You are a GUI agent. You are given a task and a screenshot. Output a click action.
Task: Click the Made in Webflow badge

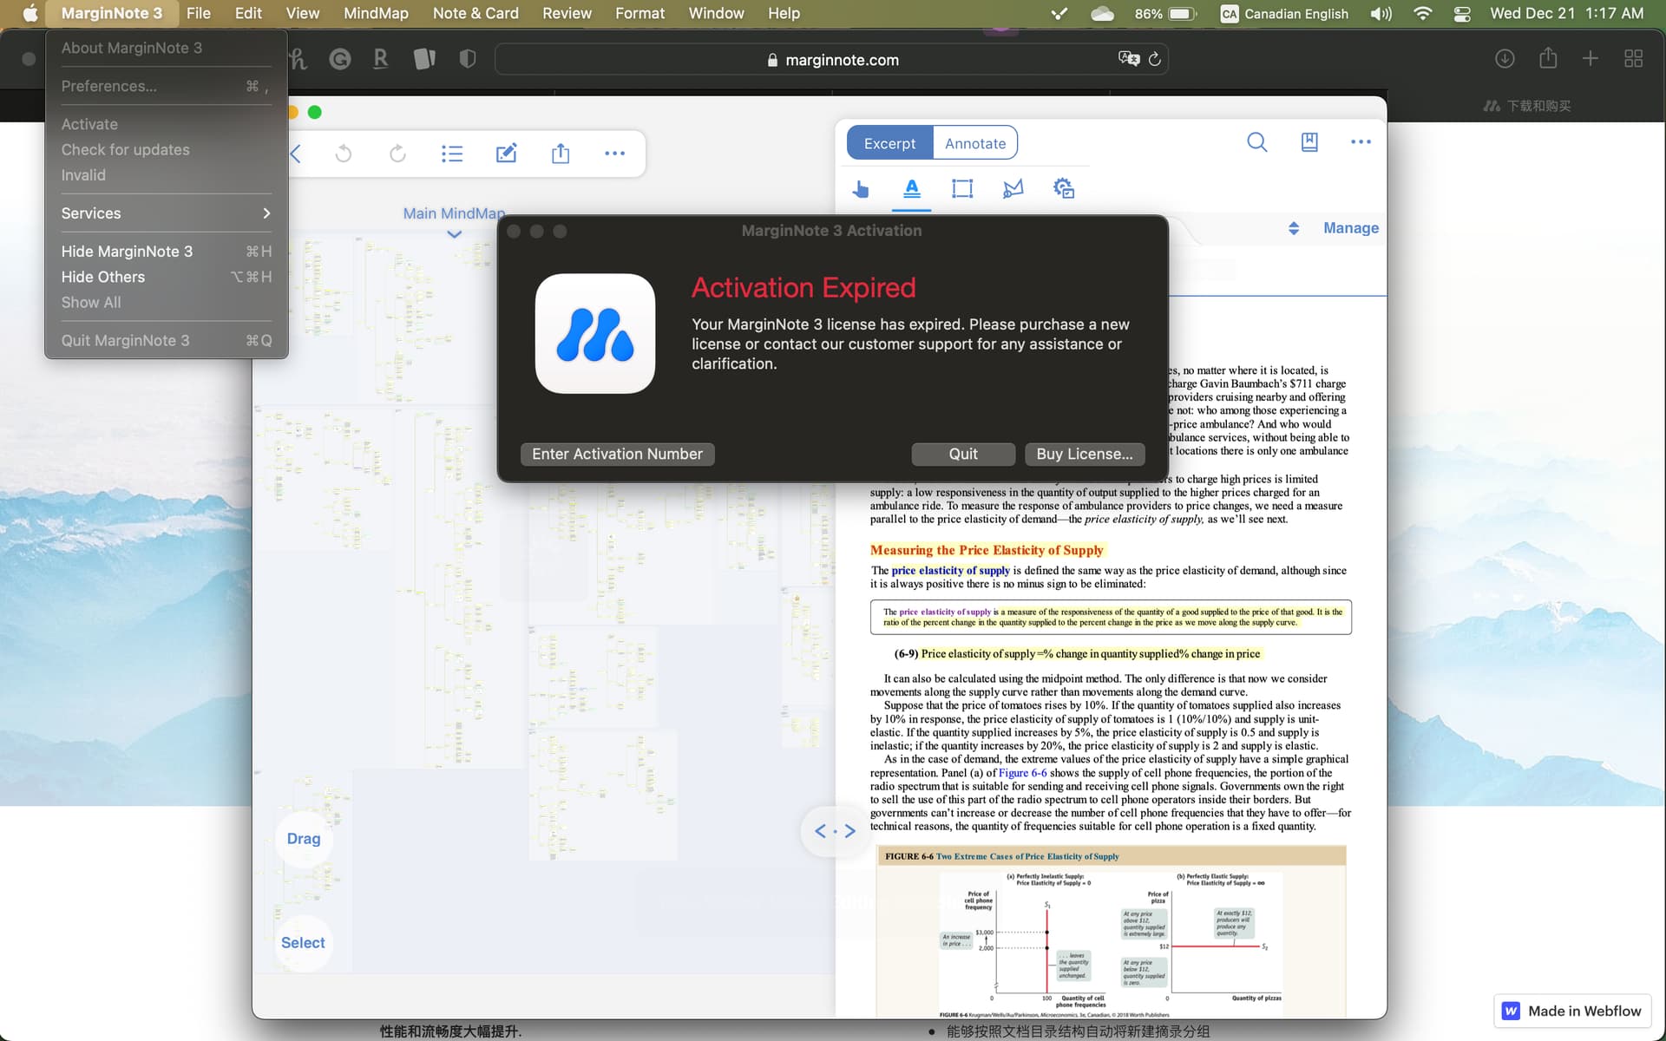pyautogui.click(x=1573, y=1012)
